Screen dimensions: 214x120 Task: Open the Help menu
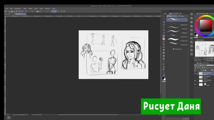(54, 9)
